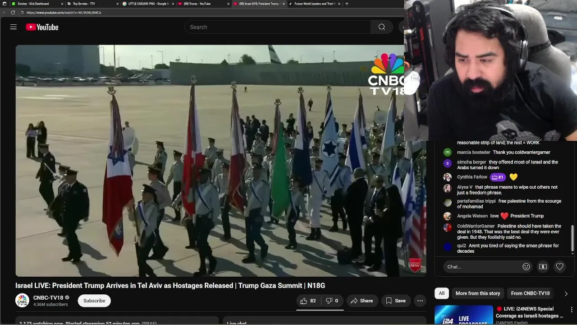Switch to Future World Leaders tab

(315, 4)
